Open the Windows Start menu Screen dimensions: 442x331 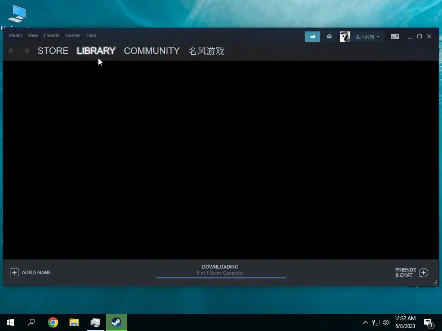click(x=10, y=322)
